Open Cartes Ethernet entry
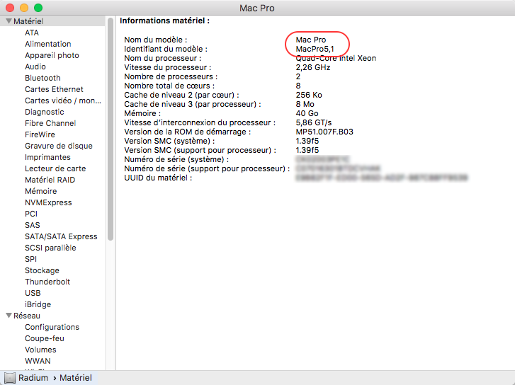The height and width of the screenshot is (385, 515). point(55,89)
